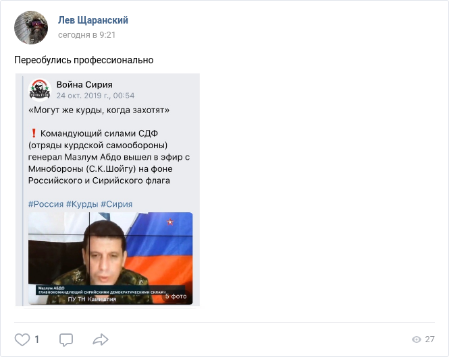Open repost date 24 окт. 2019
449x357 pixels.
(x=95, y=96)
